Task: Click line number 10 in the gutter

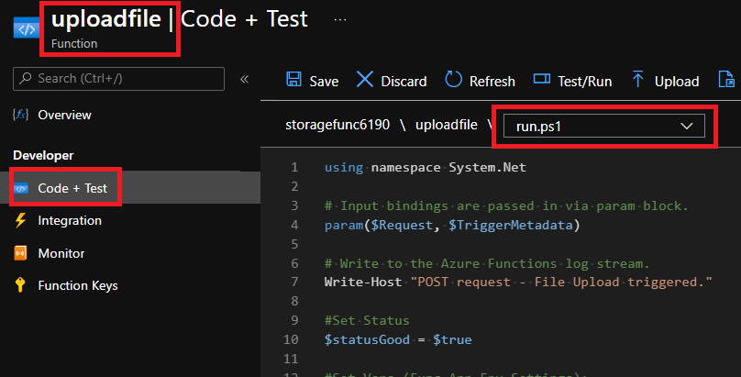Action: tap(291, 339)
